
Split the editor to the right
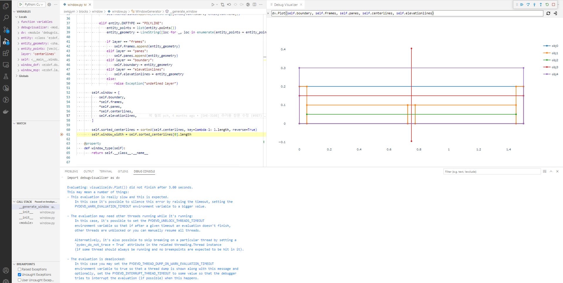pos(254,4)
